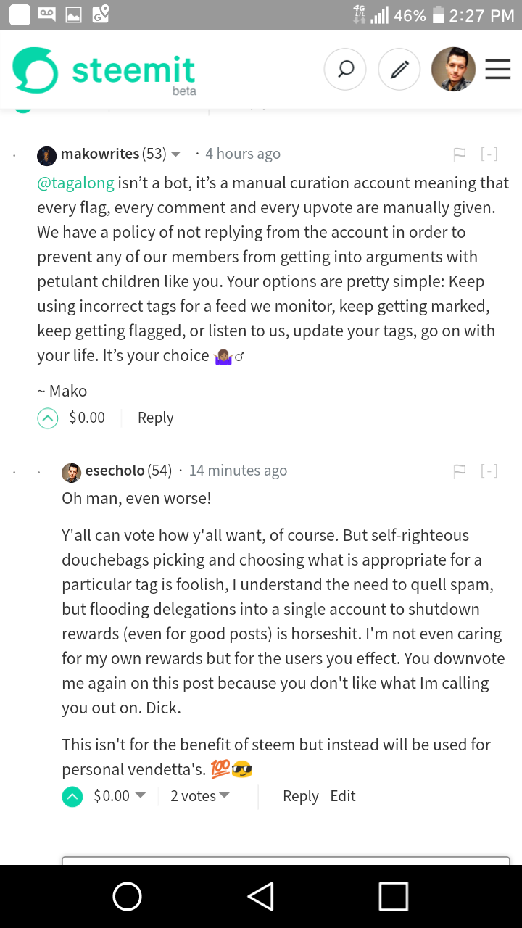Open the Steemit search icon
This screenshot has height=928, width=522.
point(345,69)
